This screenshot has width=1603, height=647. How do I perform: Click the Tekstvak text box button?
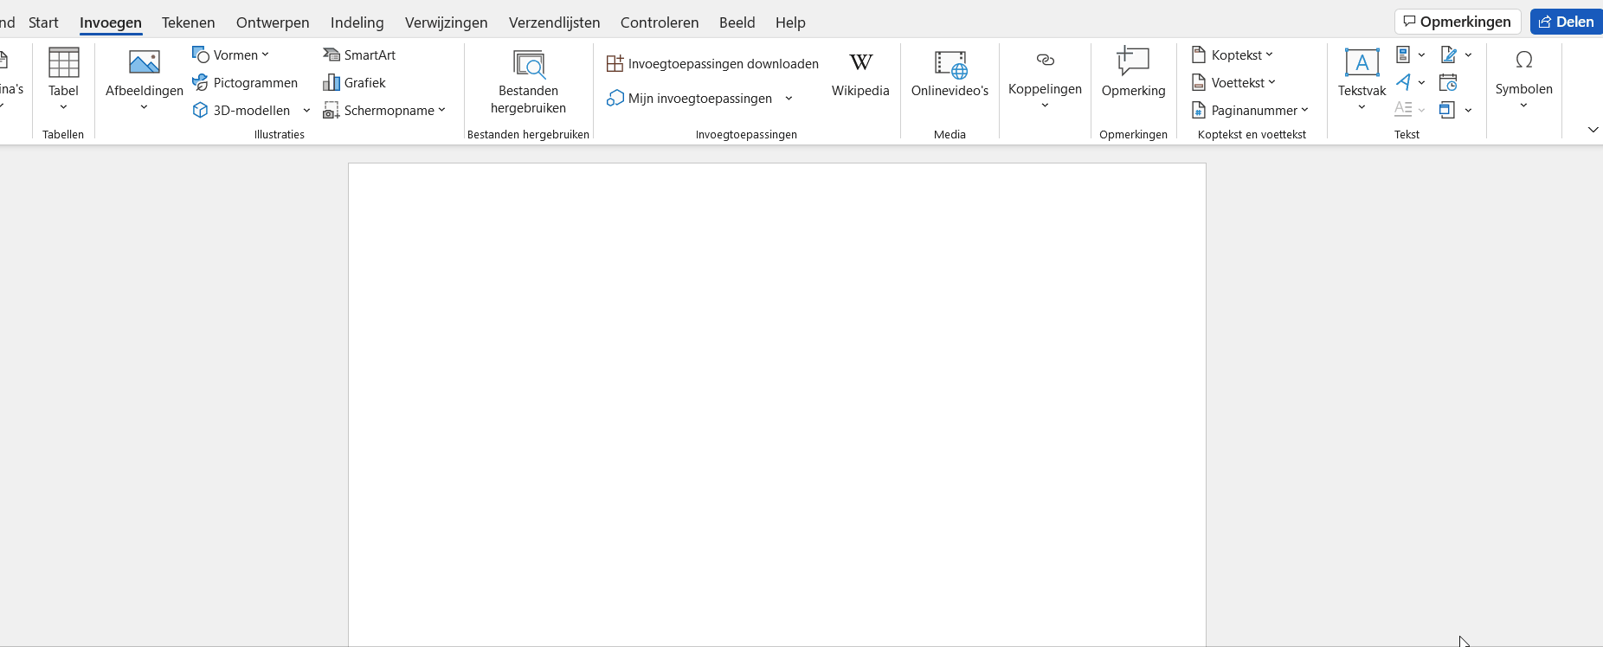point(1362,80)
